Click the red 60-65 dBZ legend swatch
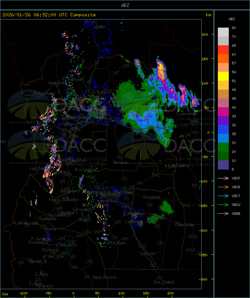This screenshot has height=298, width=250. 223,50
